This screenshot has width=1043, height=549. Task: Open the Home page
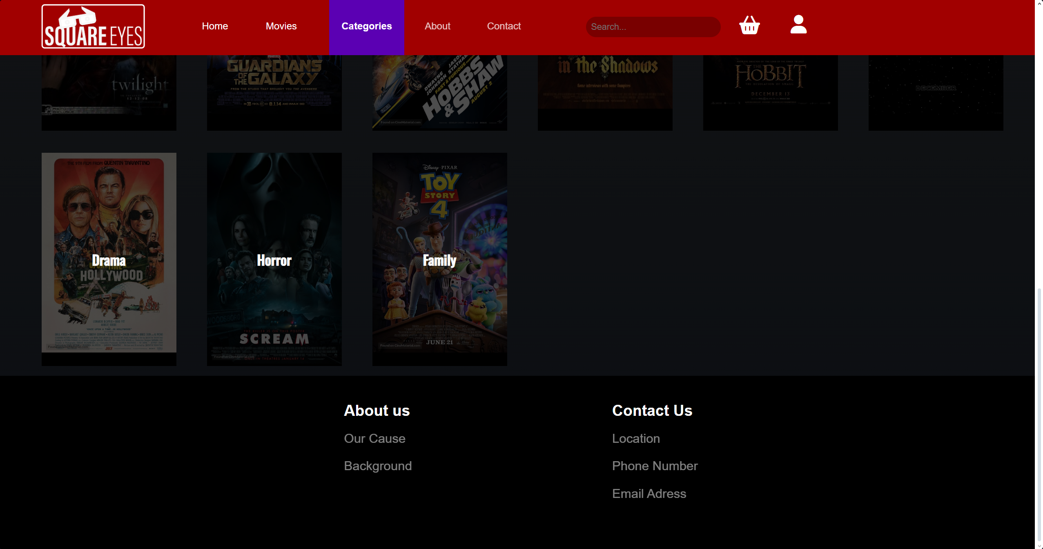214,26
